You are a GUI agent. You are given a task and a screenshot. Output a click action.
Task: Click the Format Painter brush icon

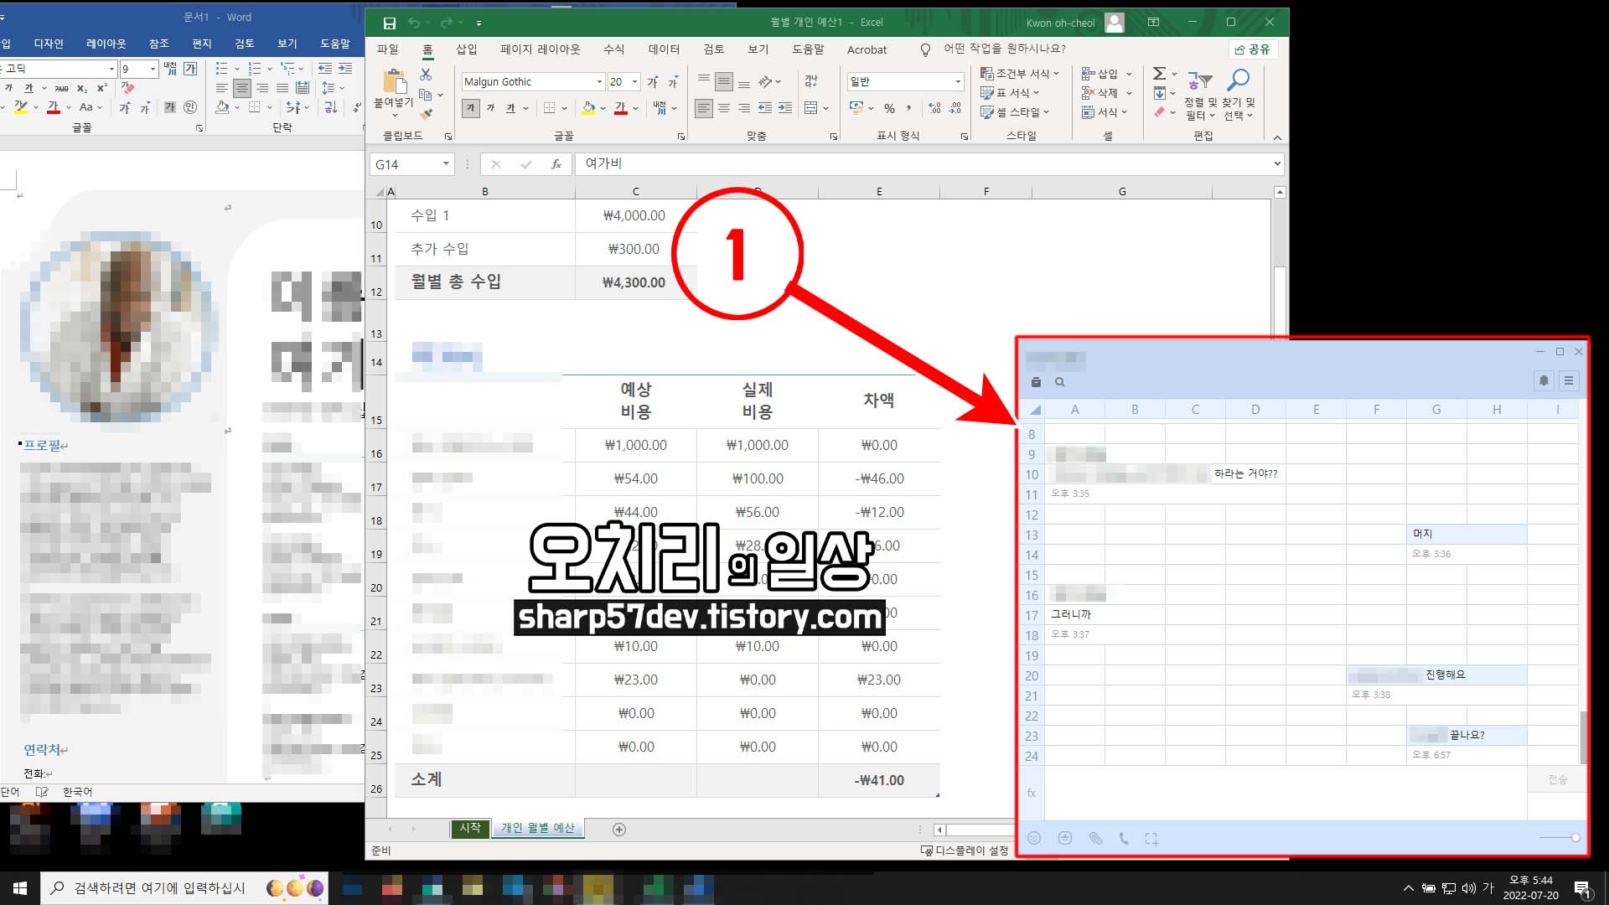(427, 114)
